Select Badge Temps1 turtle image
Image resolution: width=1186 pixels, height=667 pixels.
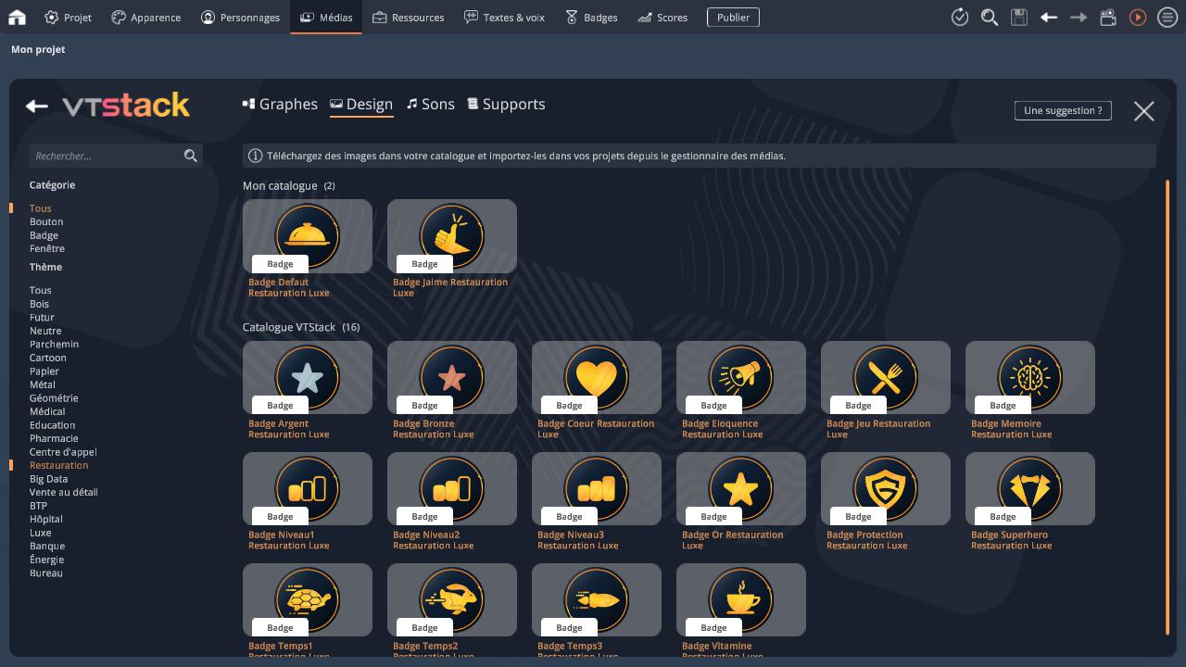[x=308, y=599]
